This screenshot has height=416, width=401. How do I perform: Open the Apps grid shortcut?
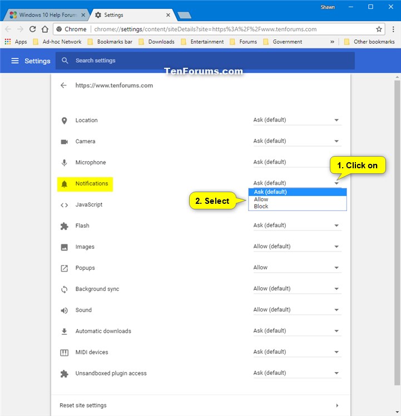(16, 42)
